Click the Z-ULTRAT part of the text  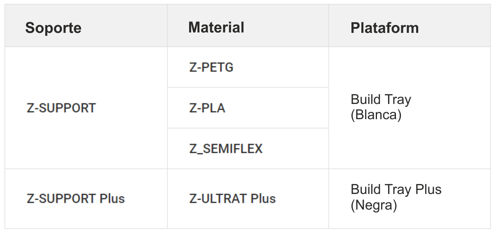click(218, 199)
